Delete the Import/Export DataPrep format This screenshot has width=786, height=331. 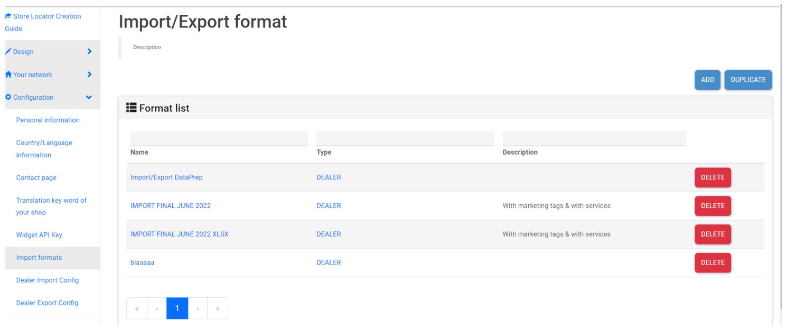click(x=713, y=177)
